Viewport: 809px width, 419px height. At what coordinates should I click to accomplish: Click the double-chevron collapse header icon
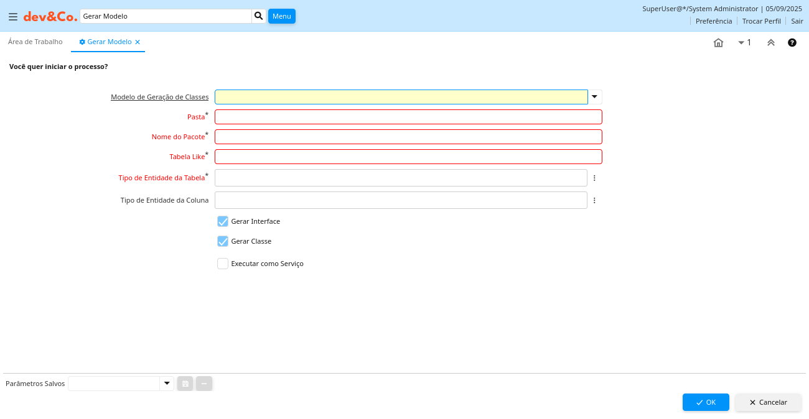click(770, 43)
